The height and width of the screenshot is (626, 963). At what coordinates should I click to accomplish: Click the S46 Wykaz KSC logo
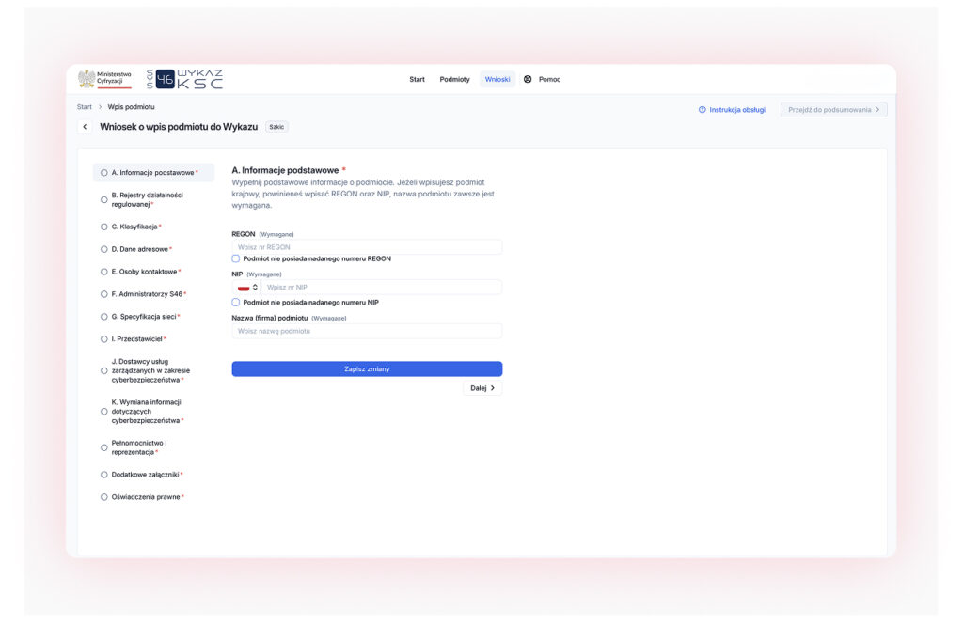184,79
